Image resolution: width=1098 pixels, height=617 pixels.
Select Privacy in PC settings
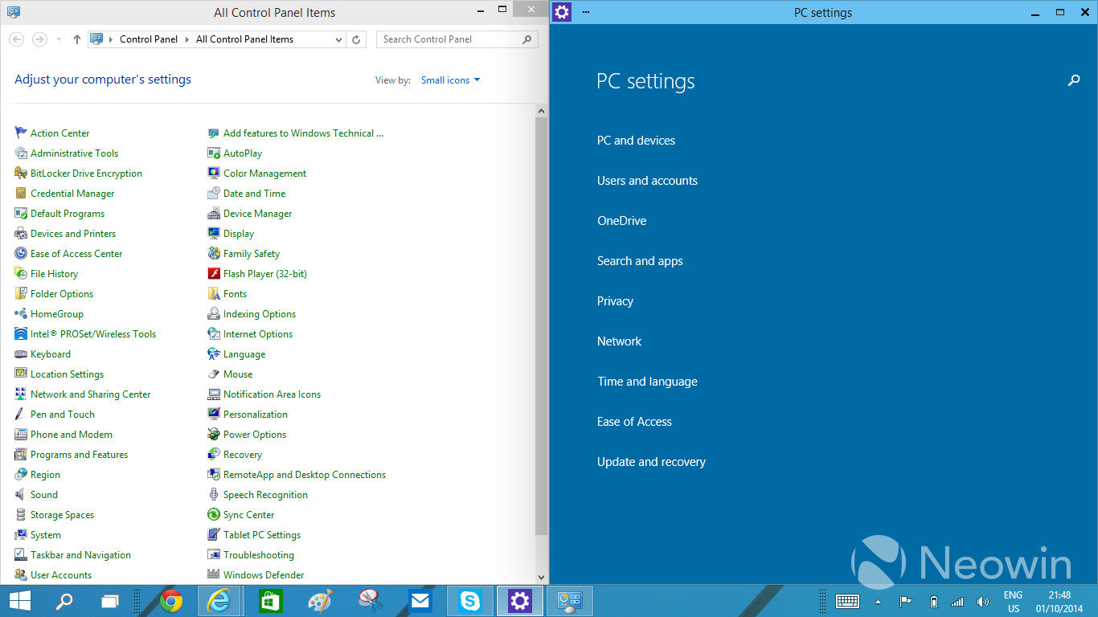[x=615, y=300]
